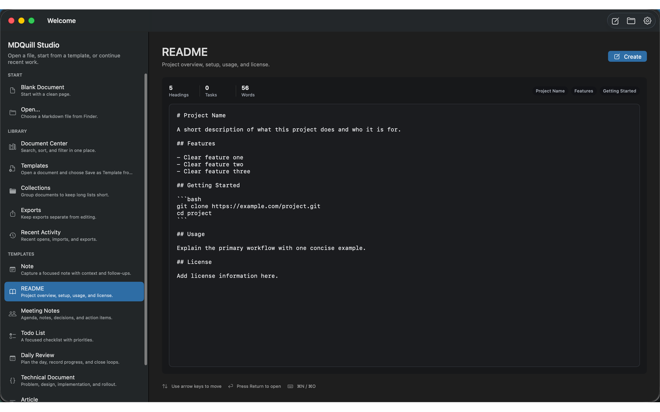
Task: Select the Meeting Notes template
Action: coord(74,314)
